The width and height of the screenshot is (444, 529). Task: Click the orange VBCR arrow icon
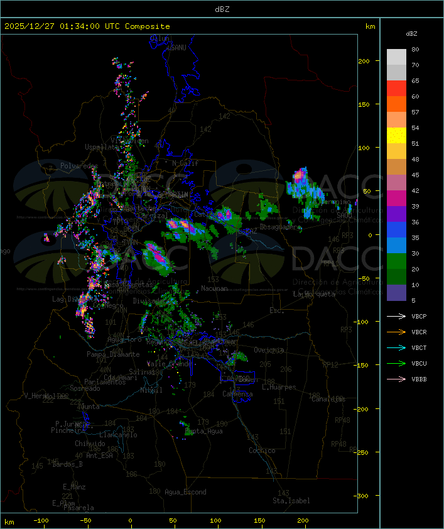point(396,332)
